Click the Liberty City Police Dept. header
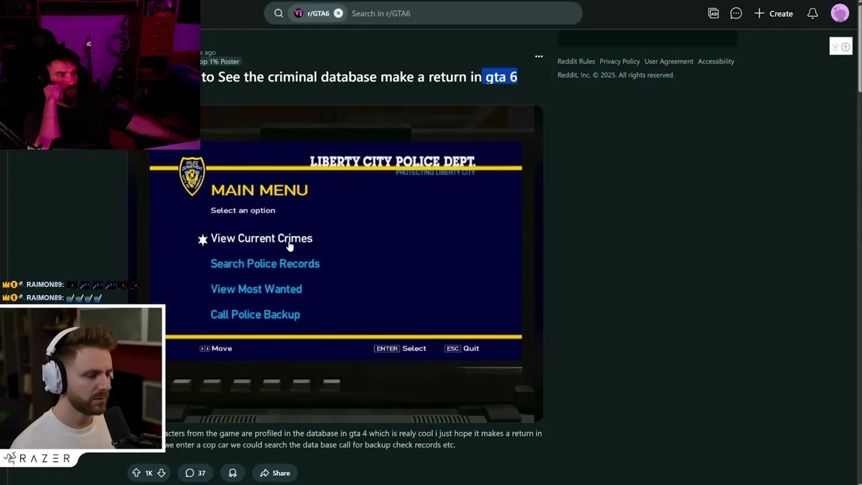862x485 pixels. [393, 162]
